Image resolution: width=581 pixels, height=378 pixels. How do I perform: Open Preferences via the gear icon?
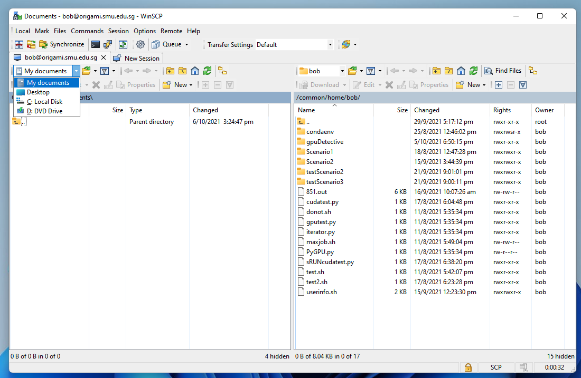(x=140, y=44)
